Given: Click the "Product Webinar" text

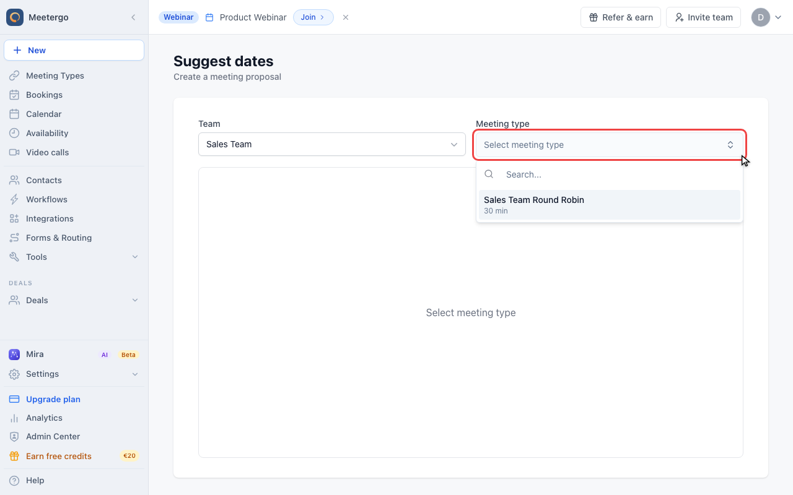Looking at the screenshot, I should point(253,17).
